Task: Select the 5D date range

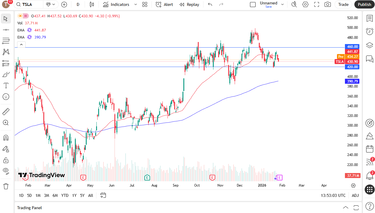Action: pos(29,195)
